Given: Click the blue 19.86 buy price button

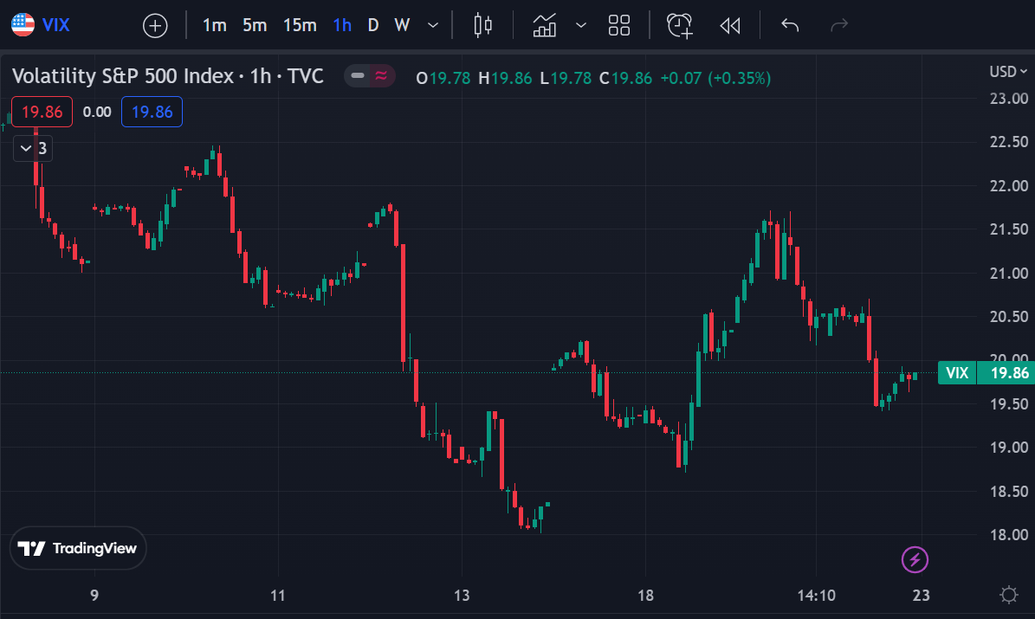Looking at the screenshot, I should (152, 112).
